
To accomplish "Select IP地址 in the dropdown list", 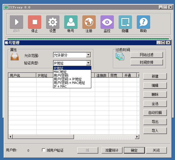I will click(72, 68).
